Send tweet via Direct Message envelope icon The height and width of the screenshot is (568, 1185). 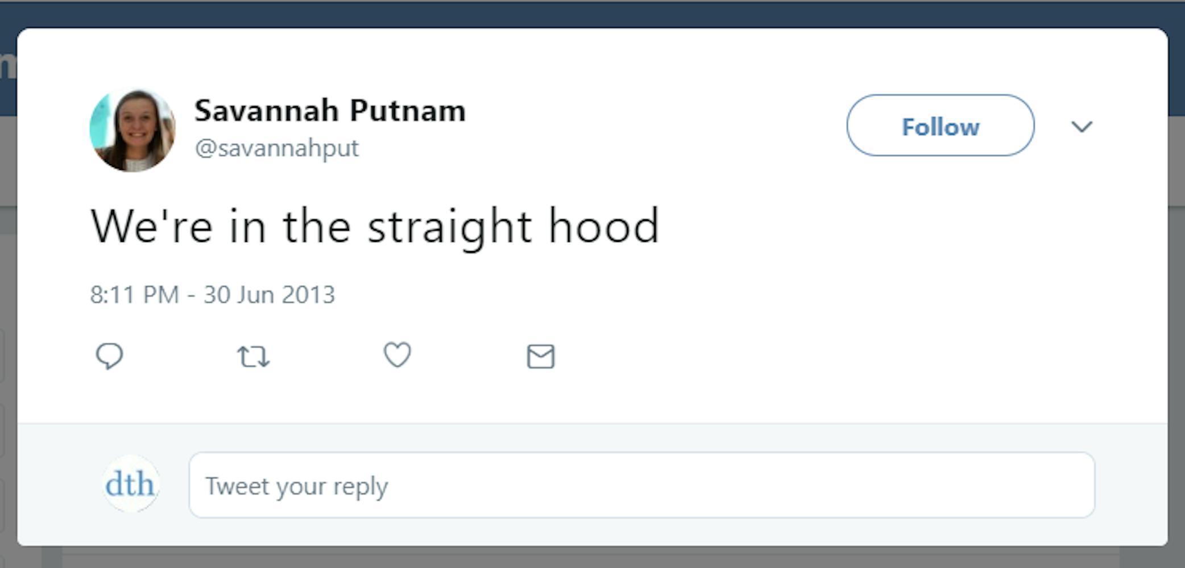[x=540, y=356]
